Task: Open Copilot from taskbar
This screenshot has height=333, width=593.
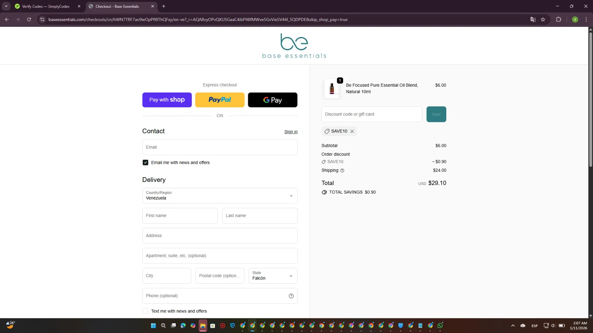Action: (x=193, y=326)
